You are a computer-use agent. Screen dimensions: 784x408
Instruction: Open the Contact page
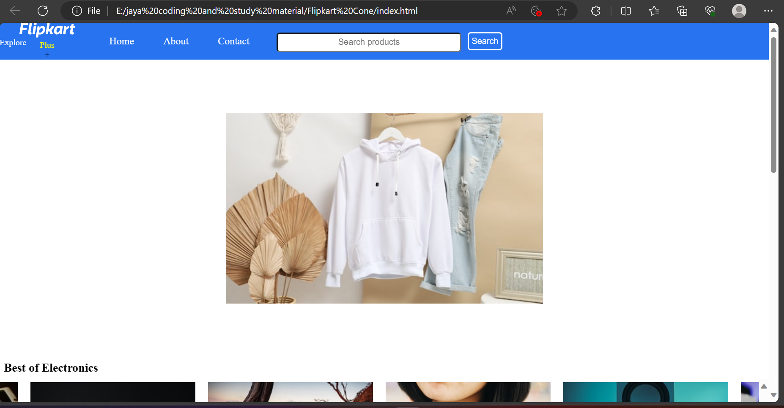coord(233,41)
